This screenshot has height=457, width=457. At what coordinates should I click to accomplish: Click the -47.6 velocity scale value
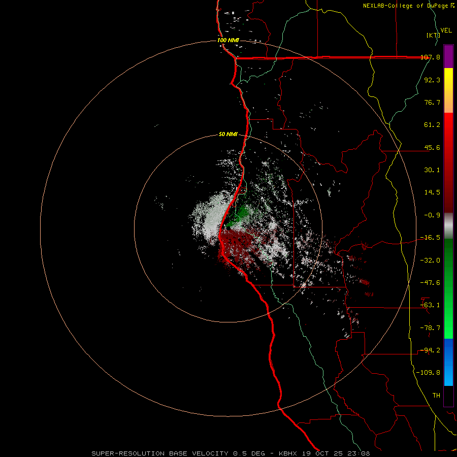click(430, 283)
